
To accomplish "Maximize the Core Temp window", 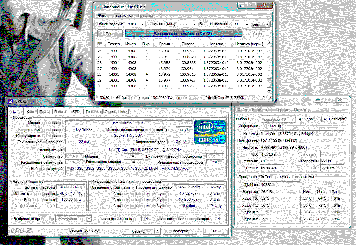I will click(x=328, y=100).
